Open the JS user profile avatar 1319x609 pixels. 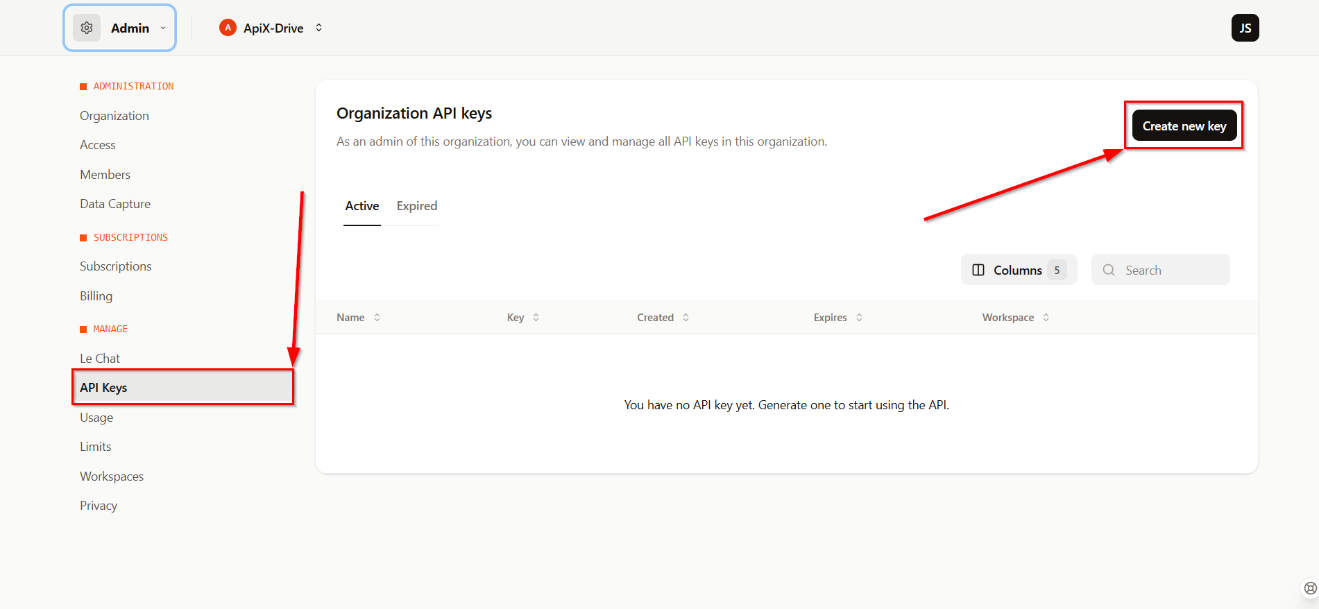tap(1245, 28)
